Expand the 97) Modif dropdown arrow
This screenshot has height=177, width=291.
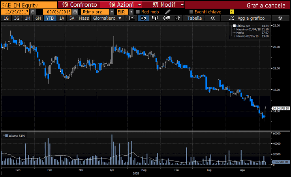(x=182, y=5)
